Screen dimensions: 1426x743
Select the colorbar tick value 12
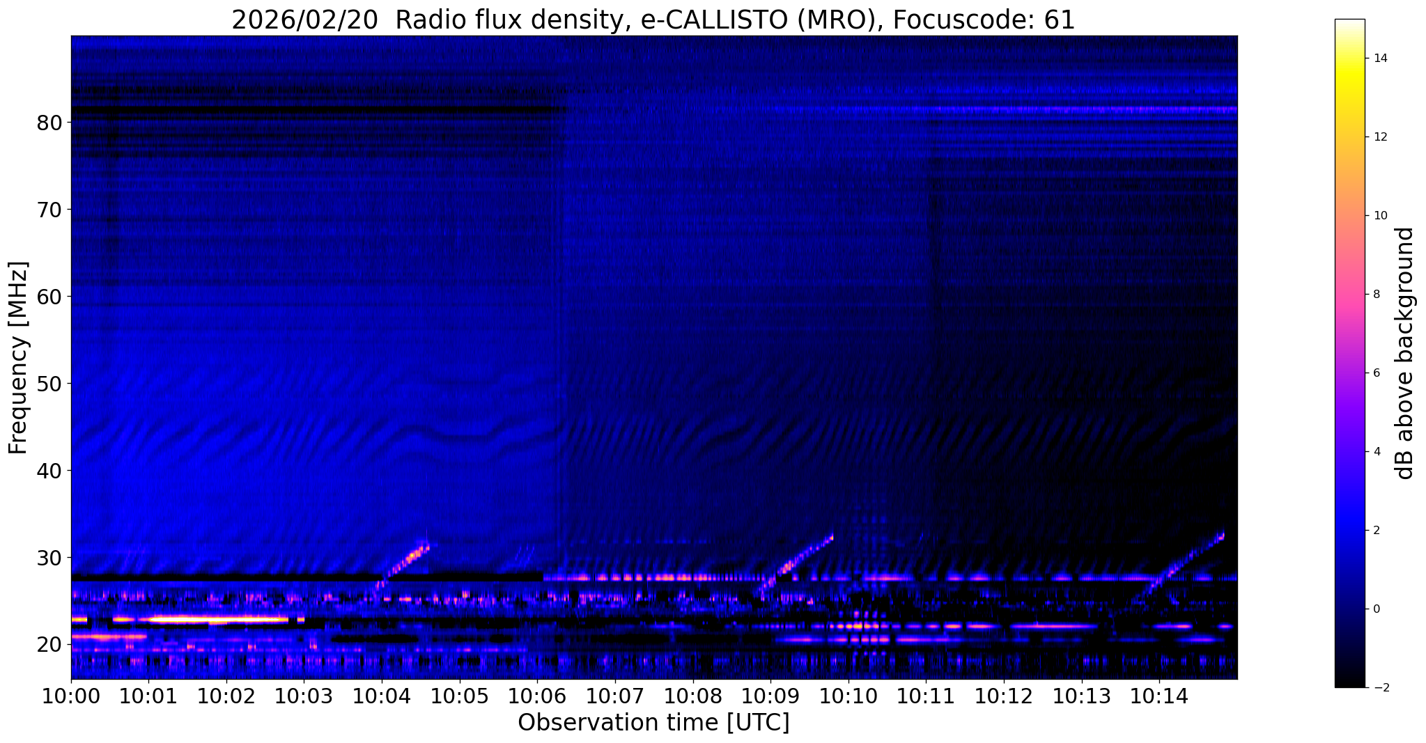click(x=1379, y=137)
